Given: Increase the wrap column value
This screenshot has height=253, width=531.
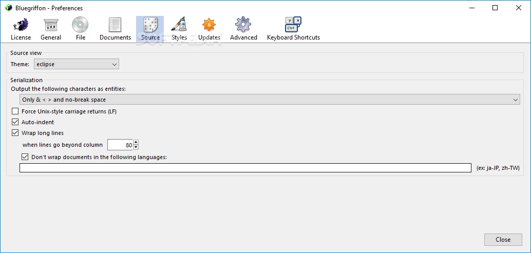Looking at the screenshot, I should tap(136, 142).
